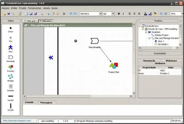Click the open folder toolbar icon
The image size is (184, 124).
[4, 14]
